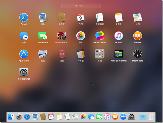Launch Mission Control
This screenshot has width=163, height=123.
coord(119,54)
